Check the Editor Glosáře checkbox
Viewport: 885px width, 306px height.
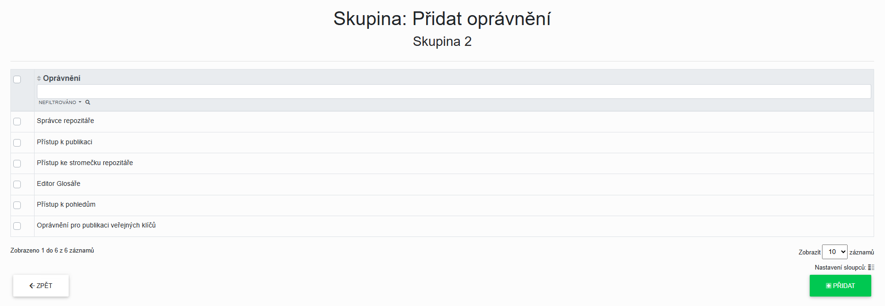pyautogui.click(x=17, y=184)
